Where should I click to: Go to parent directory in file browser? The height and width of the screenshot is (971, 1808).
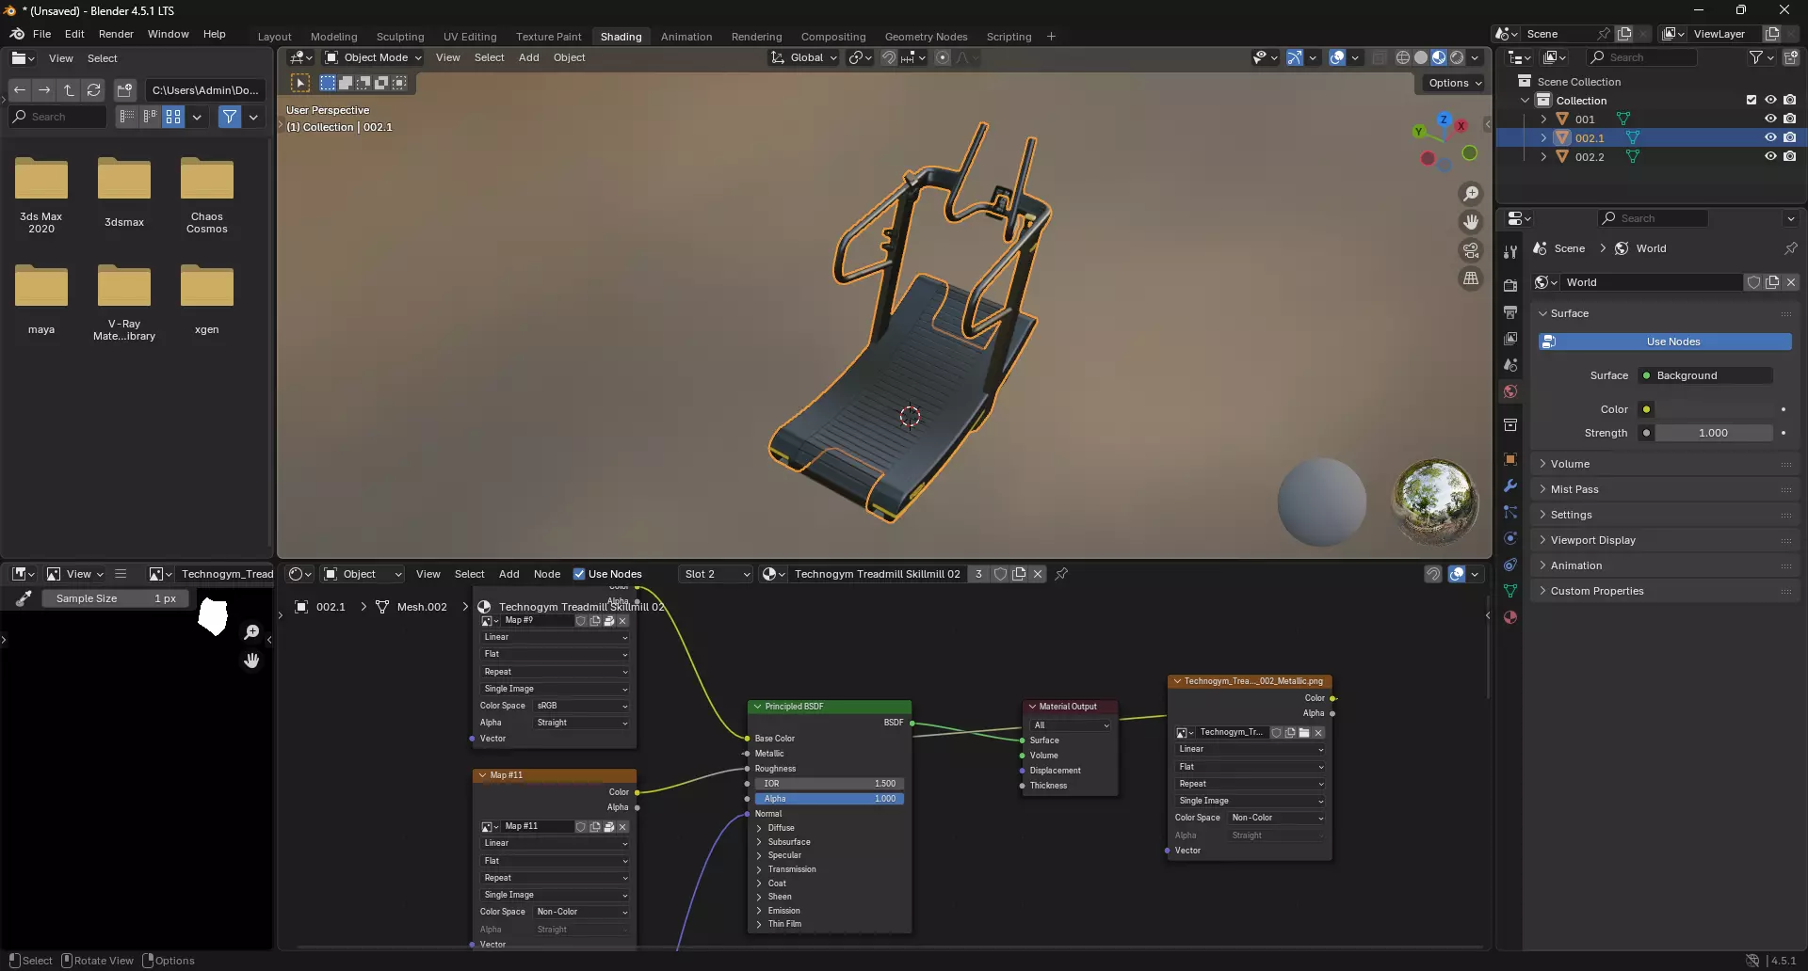pos(69,90)
